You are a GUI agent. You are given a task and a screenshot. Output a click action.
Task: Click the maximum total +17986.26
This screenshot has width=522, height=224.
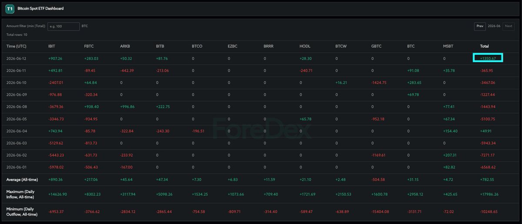[489, 194]
